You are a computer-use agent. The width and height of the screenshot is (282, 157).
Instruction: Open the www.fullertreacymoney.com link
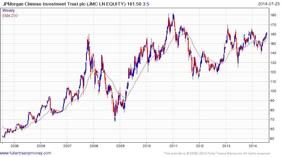click(x=25, y=153)
